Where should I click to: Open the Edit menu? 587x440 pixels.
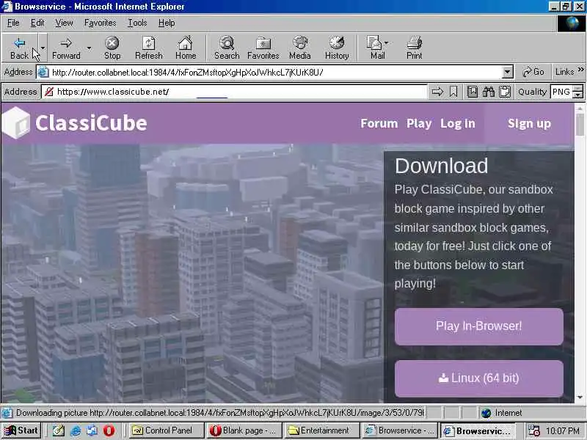[x=37, y=23]
